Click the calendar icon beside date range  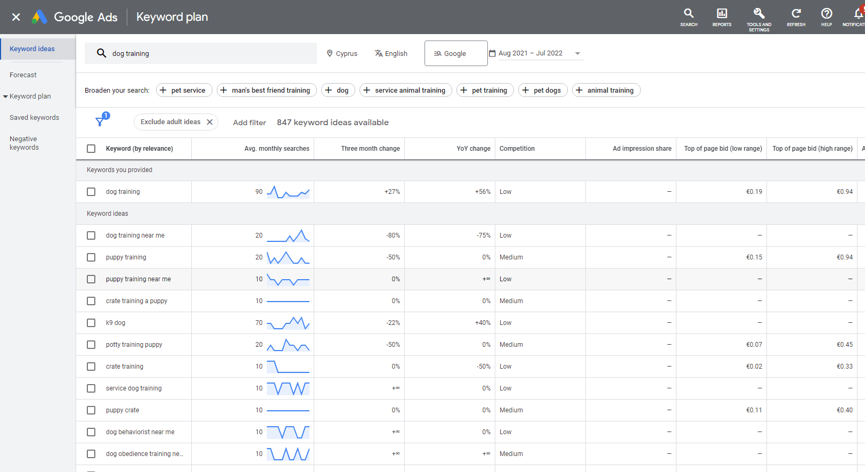[492, 53]
